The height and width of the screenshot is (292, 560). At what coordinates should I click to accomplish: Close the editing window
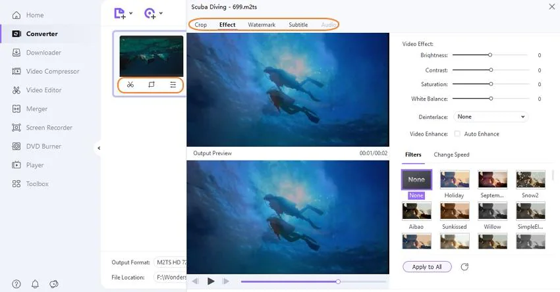coord(552,7)
